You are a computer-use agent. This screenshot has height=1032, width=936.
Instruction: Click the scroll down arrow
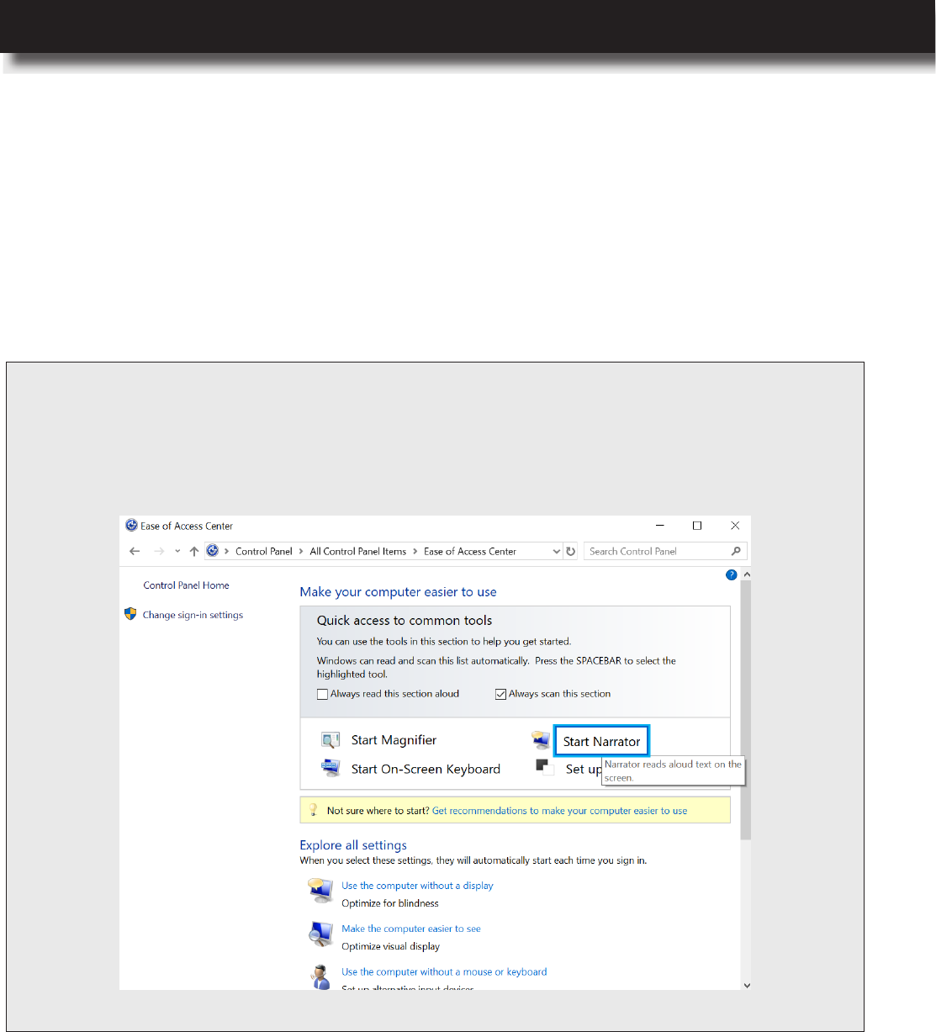click(746, 984)
